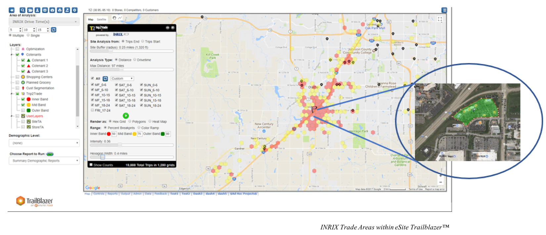Viewport: 546px width, 235px height.
Task: Take a map snapshot with the camera icon
Action: pyautogui.click(x=52, y=10)
